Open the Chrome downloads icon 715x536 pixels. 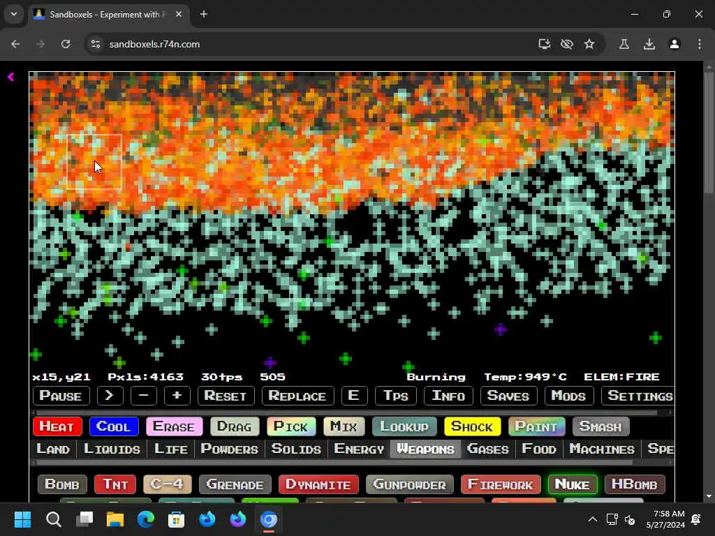[649, 44]
